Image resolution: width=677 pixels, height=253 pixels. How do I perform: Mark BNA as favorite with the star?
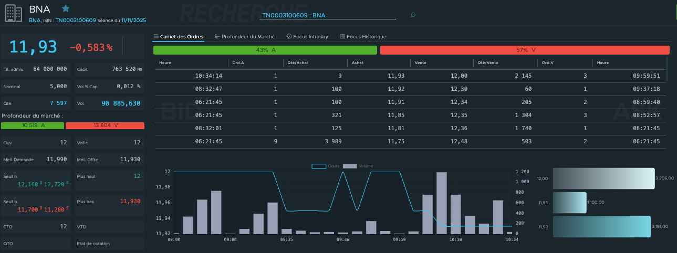[x=66, y=8]
